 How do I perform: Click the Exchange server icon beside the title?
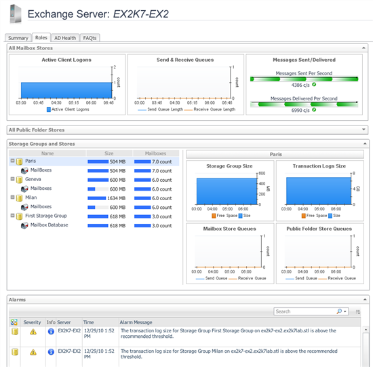pyautogui.click(x=16, y=14)
